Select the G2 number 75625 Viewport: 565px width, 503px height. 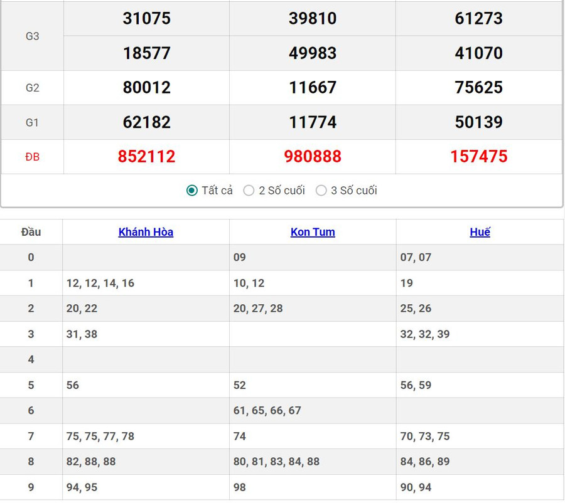pyautogui.click(x=478, y=87)
